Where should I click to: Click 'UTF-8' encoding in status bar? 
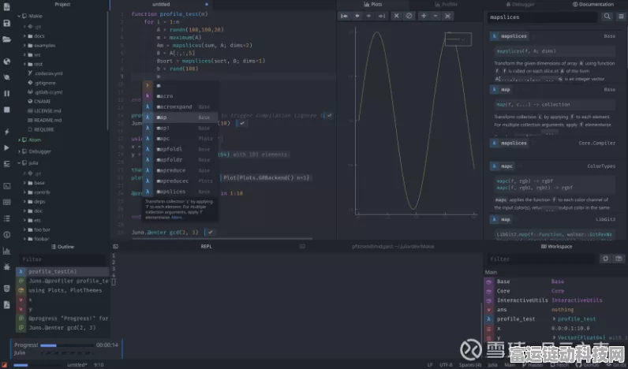446,365
